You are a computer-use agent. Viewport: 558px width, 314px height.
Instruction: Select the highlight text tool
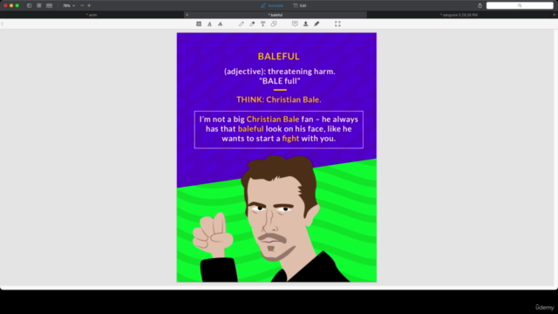[199, 24]
